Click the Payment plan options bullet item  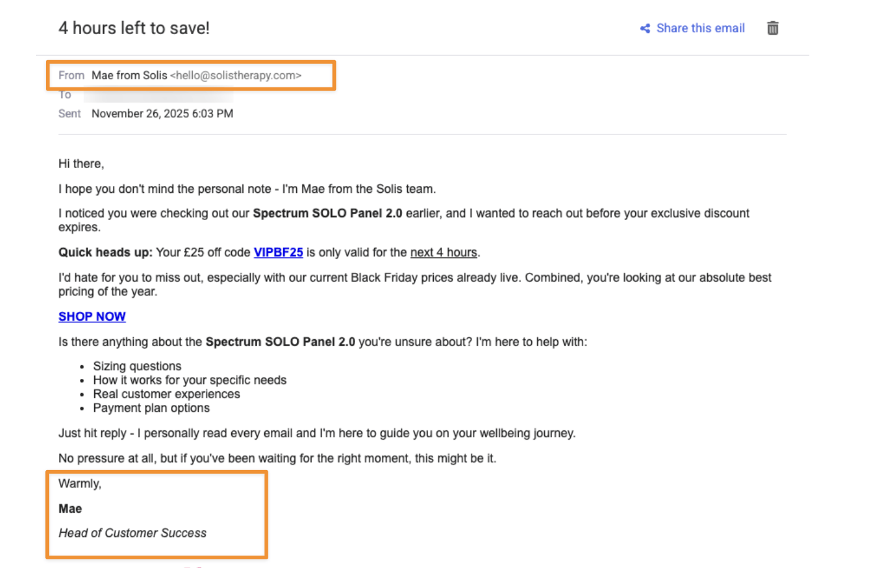(151, 408)
